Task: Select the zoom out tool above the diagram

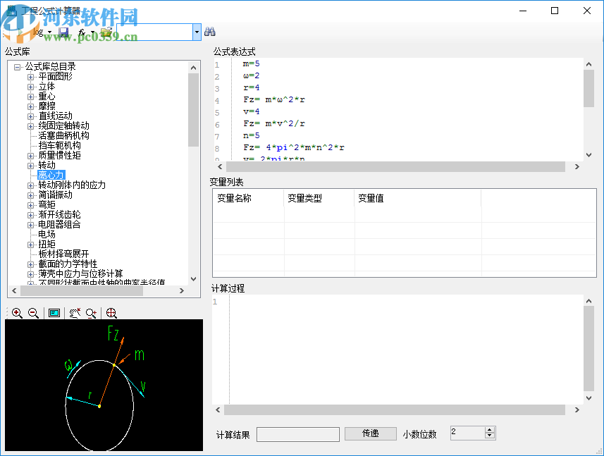Action: coord(33,313)
